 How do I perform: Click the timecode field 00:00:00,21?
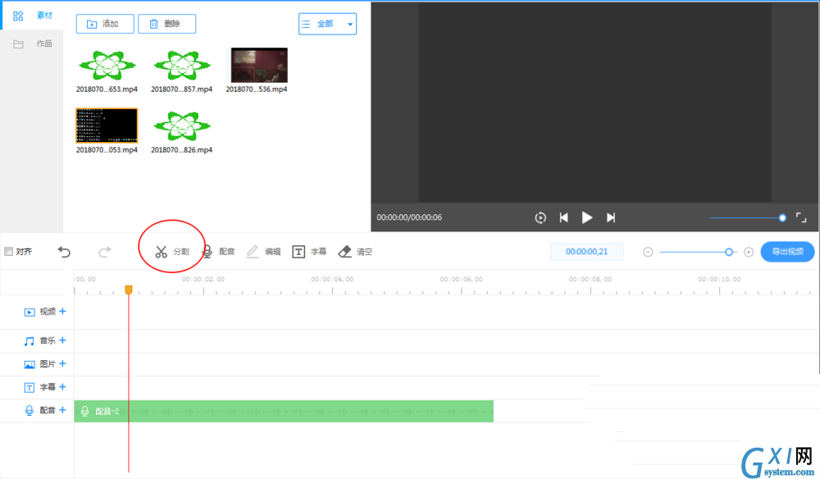coord(587,252)
